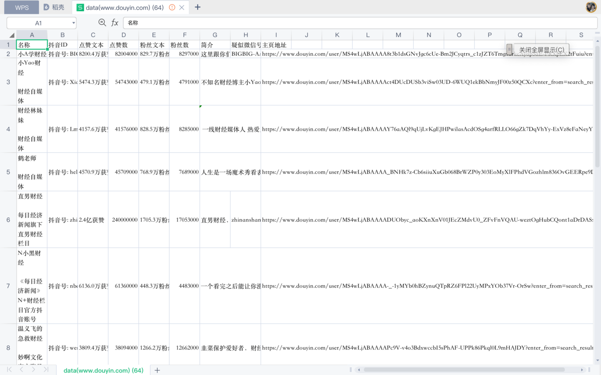Expand the Name Box dropdown arrow
Image resolution: width=601 pixels, height=375 pixels.
click(x=74, y=23)
